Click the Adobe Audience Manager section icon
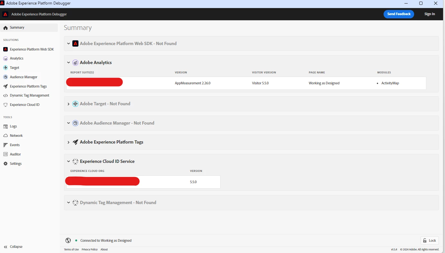Image resolution: width=445 pixels, height=253 pixels. pos(75,123)
